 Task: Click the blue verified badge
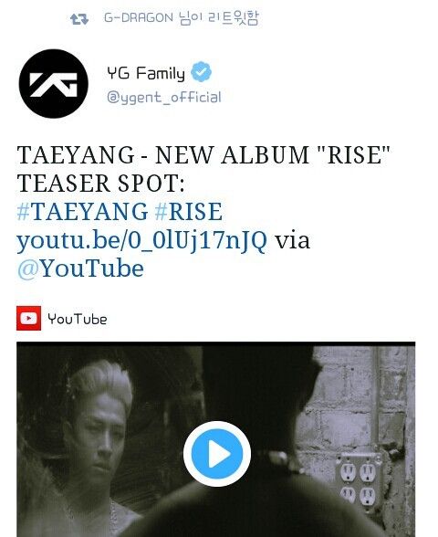(201, 71)
